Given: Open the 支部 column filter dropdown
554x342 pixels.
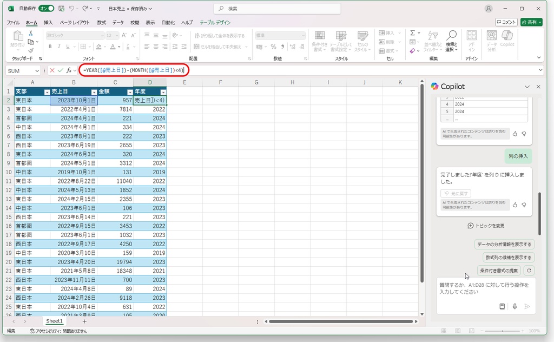Looking at the screenshot, I should [47, 92].
